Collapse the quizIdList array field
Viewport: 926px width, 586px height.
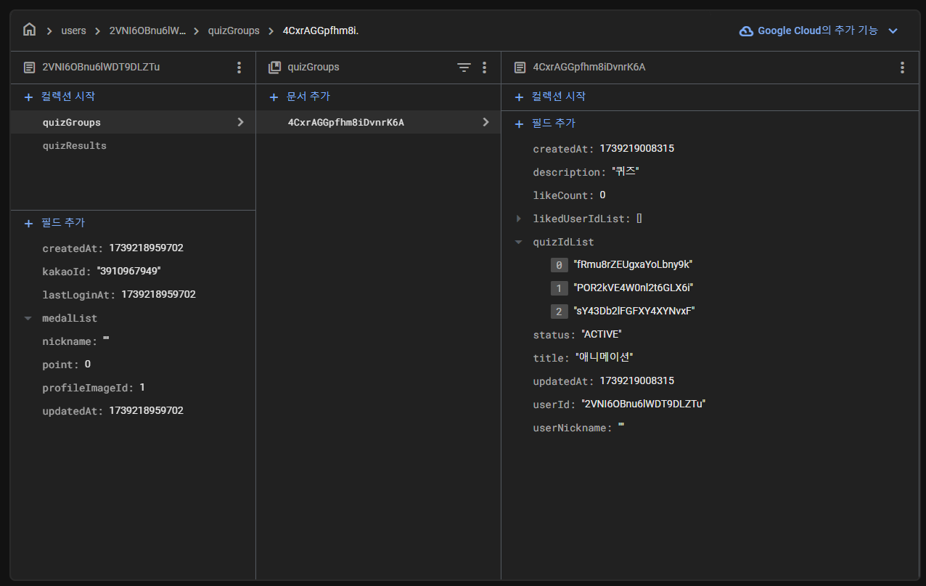pyautogui.click(x=518, y=243)
